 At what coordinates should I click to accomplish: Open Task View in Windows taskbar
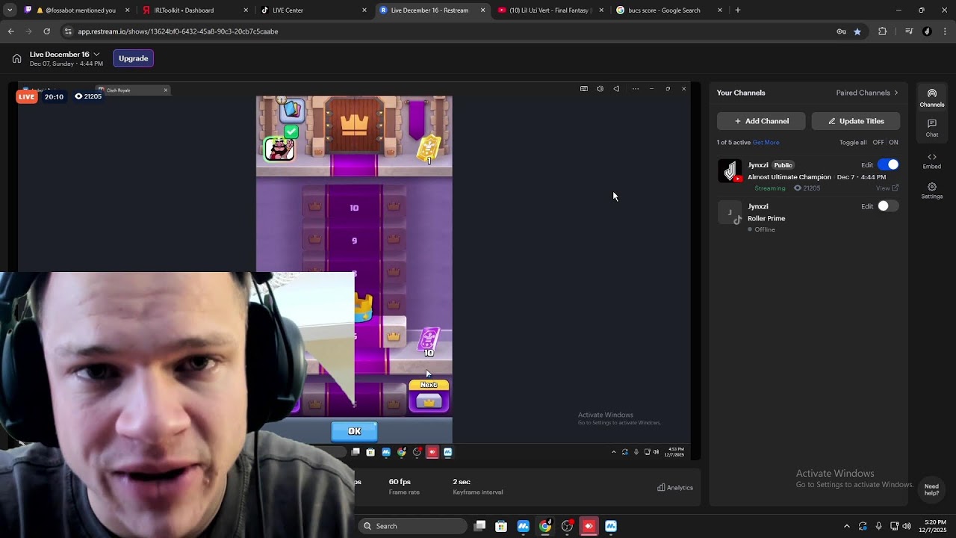coord(480,526)
